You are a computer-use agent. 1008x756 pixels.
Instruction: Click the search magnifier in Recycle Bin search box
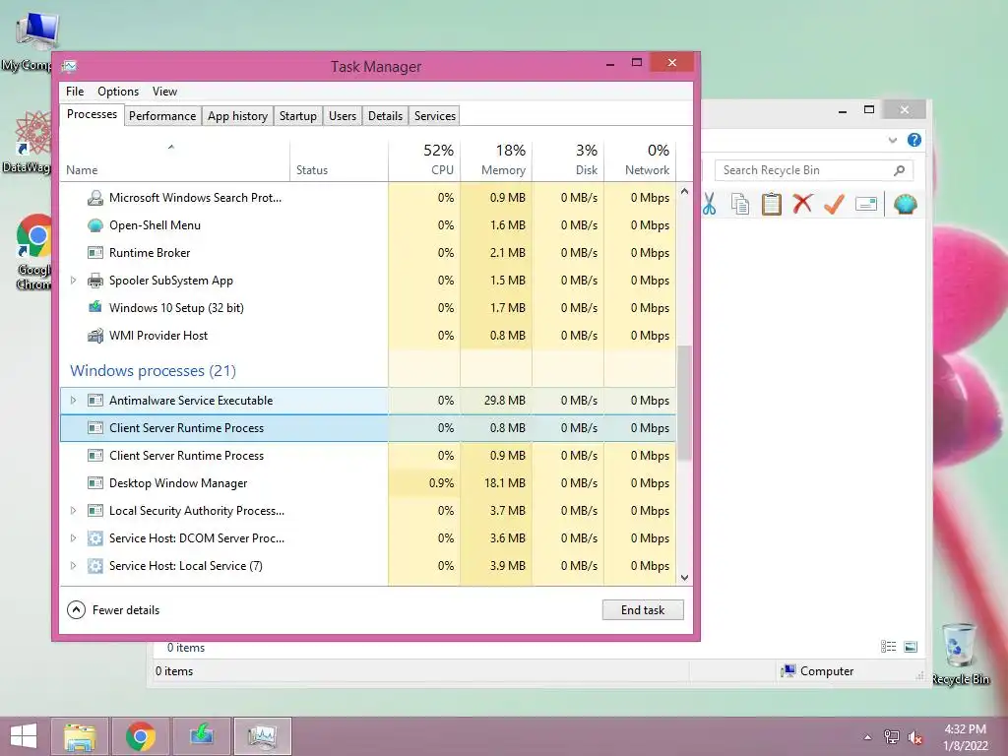900,170
